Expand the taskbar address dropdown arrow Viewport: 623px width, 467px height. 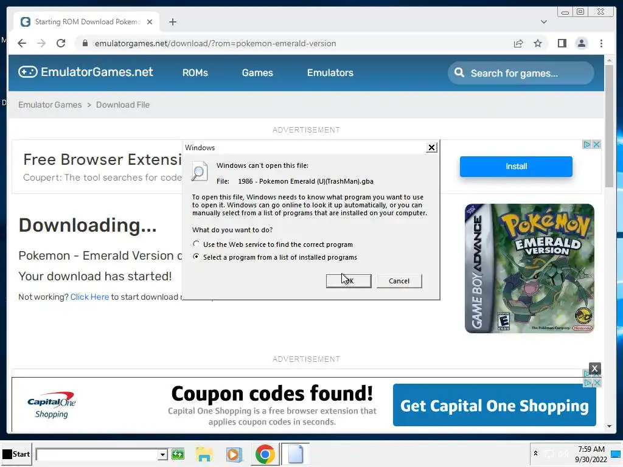[x=162, y=454]
